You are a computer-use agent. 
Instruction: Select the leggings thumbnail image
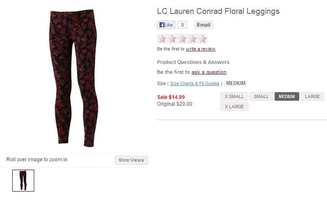point(23,181)
